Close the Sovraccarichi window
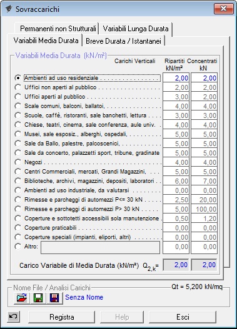The height and width of the screenshot is (329, 237). pyautogui.click(x=223, y=9)
